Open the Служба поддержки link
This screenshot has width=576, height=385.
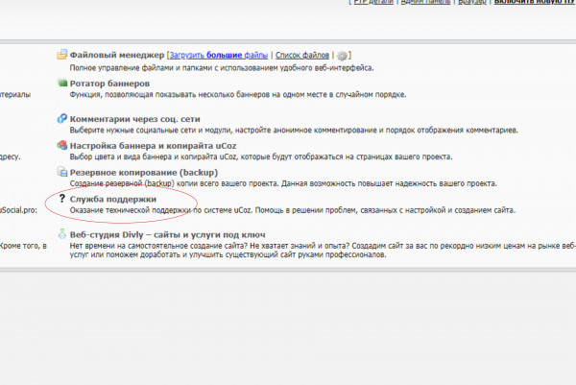(112, 199)
